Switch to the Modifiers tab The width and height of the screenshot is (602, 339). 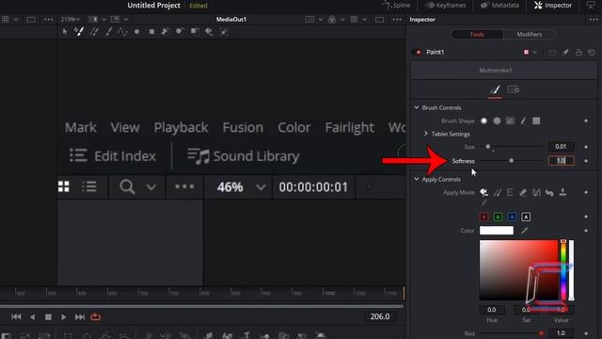pos(529,34)
